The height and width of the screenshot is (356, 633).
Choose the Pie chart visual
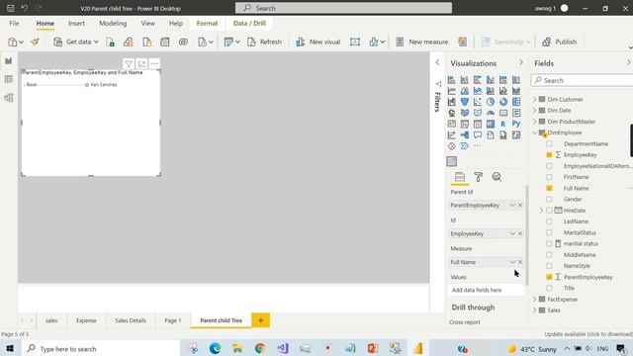(x=491, y=102)
